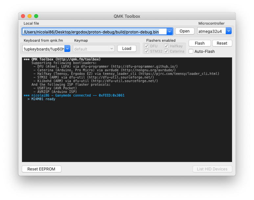Click the 'AVRISP (Arduino ISP)' log line
This screenshot has height=200, width=254.
click(x=55, y=92)
